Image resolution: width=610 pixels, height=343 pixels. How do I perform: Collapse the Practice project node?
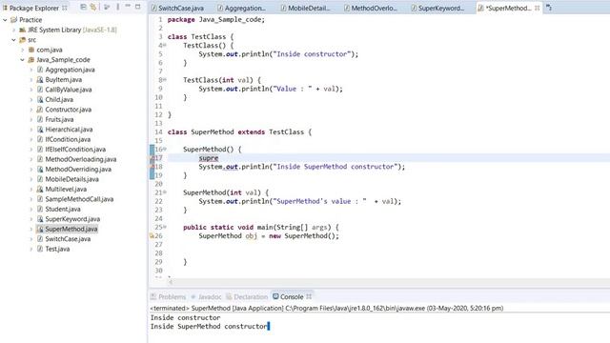pos(5,20)
